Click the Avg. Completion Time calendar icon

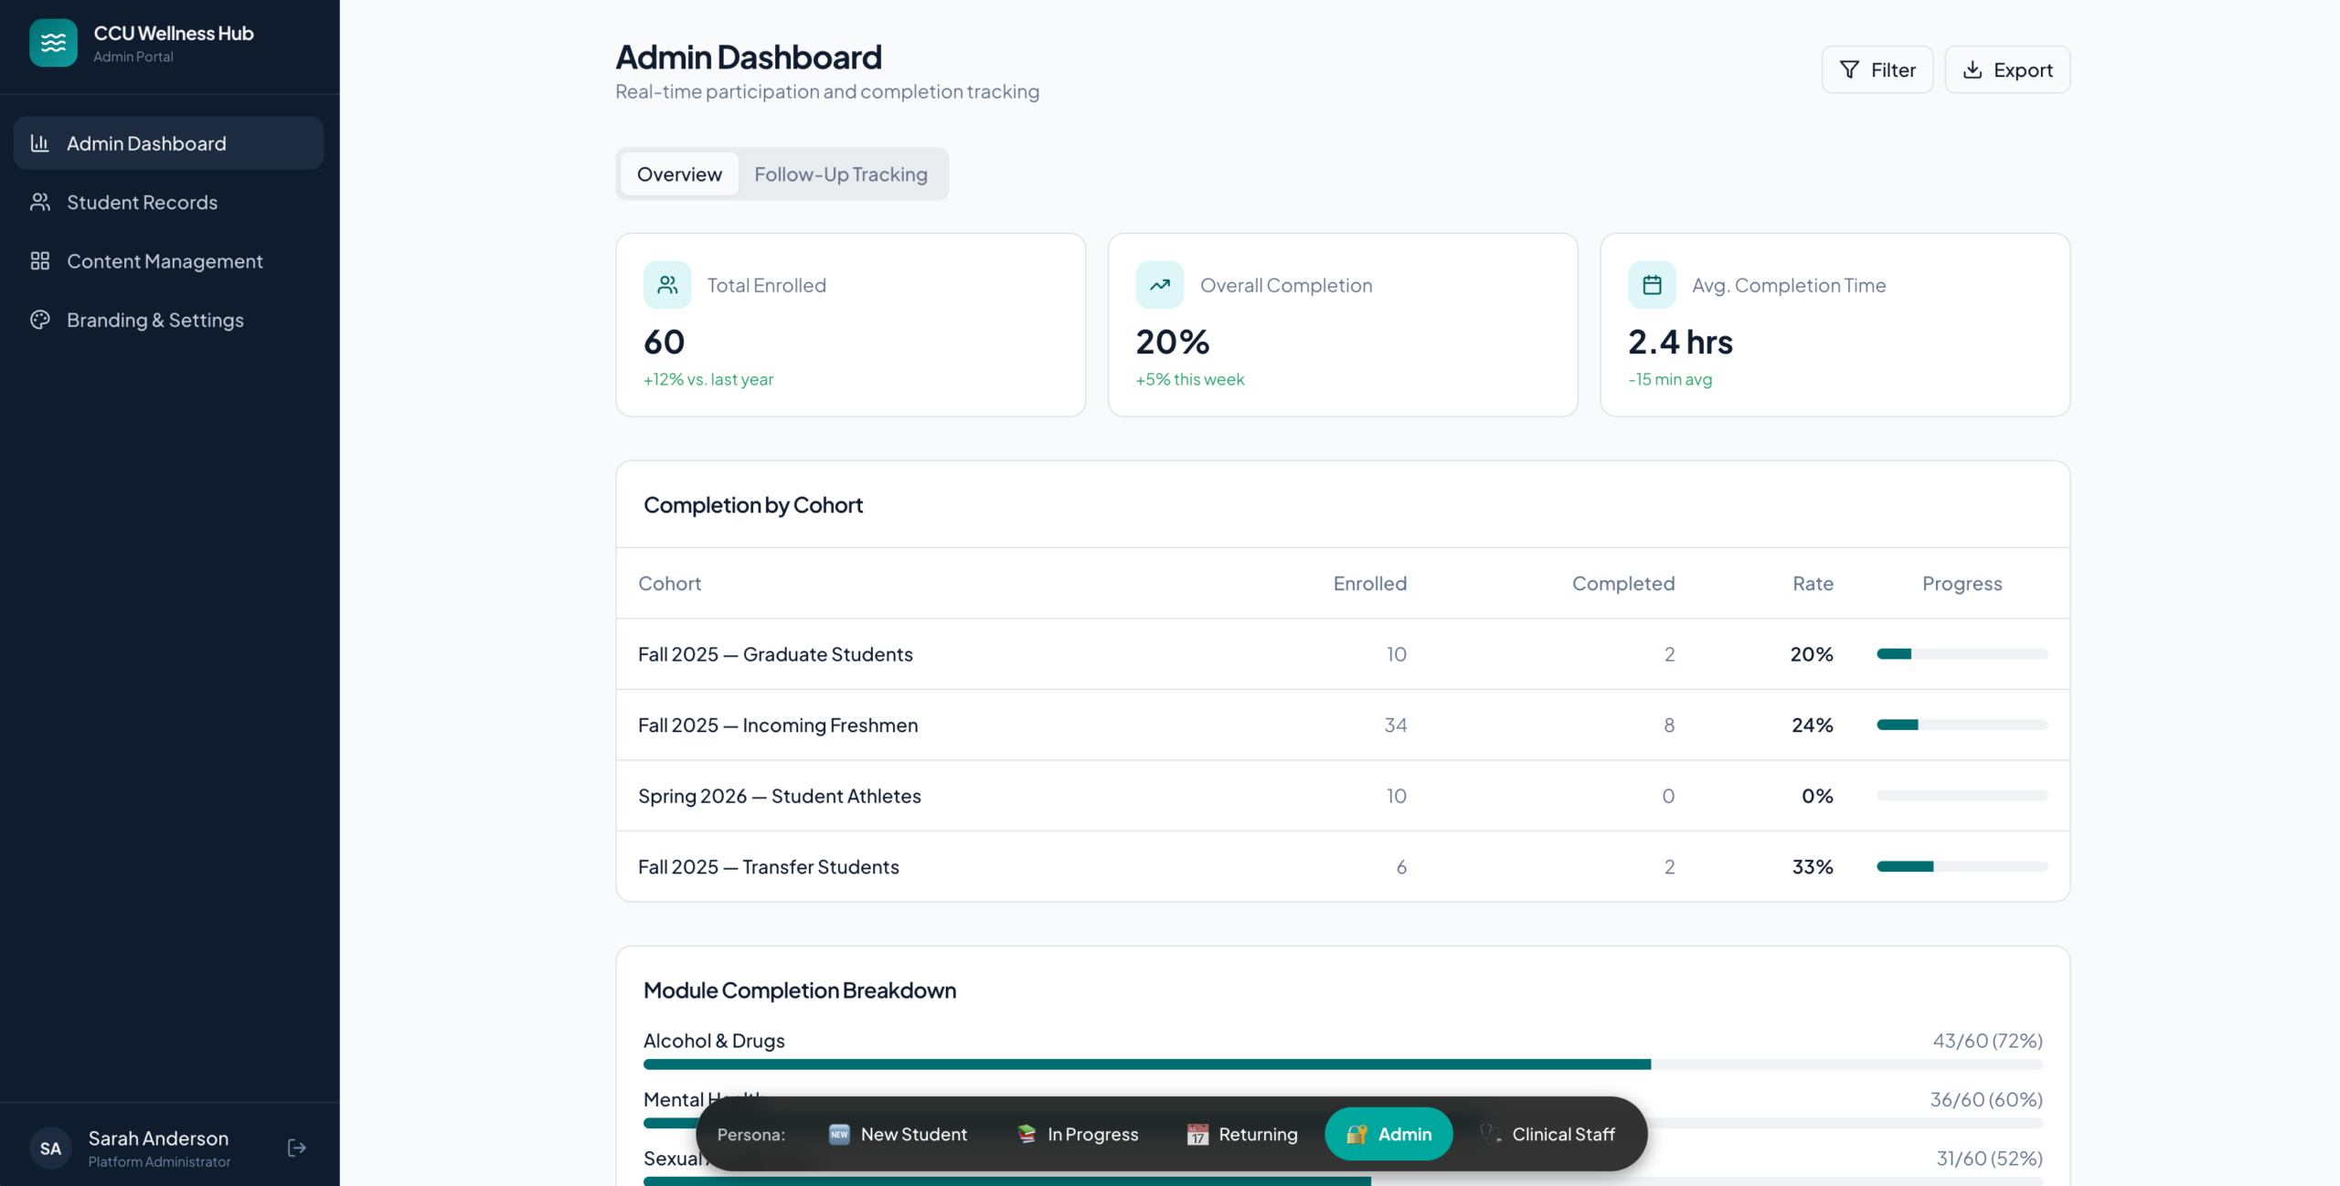(1651, 285)
